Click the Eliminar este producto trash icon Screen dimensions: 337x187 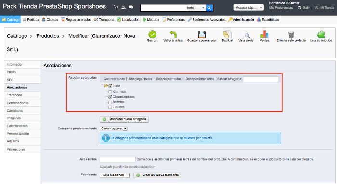pos(291,34)
